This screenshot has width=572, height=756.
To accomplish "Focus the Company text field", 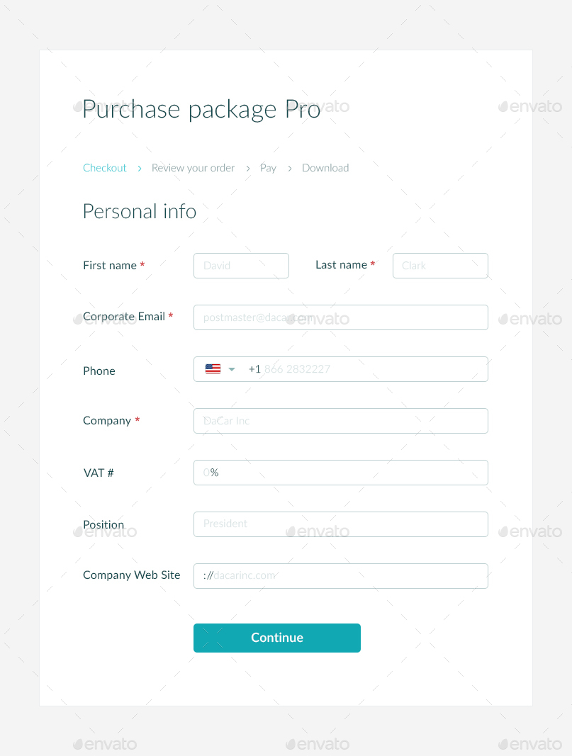I will click(340, 421).
